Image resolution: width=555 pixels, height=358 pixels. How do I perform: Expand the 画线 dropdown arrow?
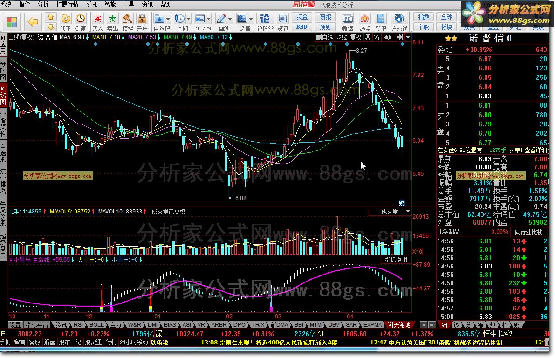(230, 19)
